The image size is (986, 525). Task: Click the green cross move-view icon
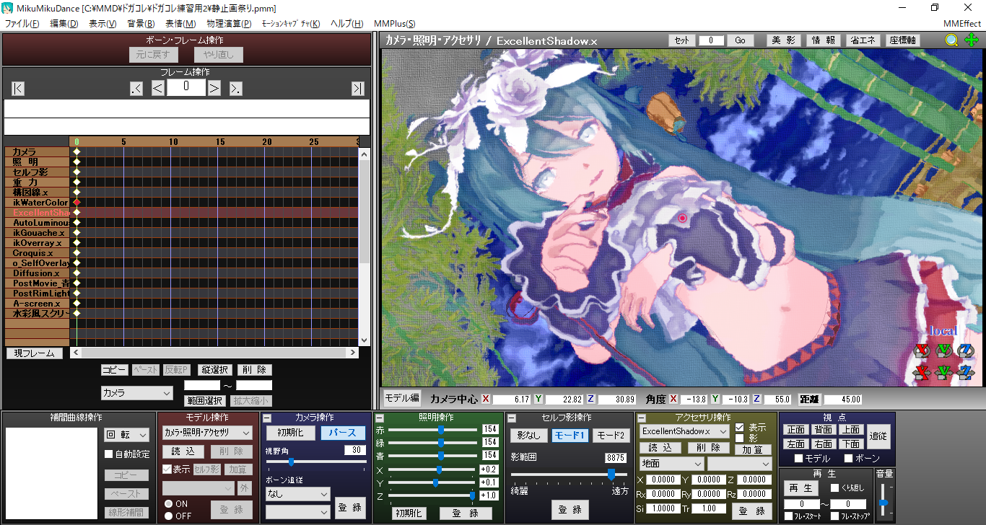pos(972,40)
